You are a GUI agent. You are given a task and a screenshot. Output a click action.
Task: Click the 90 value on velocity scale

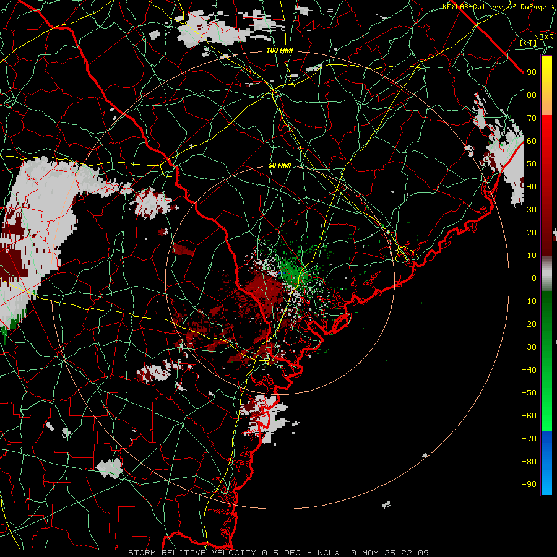[x=532, y=72]
